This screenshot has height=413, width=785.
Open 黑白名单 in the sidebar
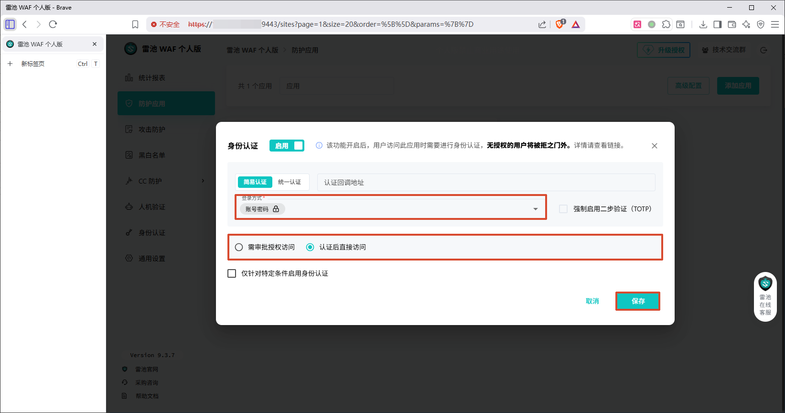166,155
